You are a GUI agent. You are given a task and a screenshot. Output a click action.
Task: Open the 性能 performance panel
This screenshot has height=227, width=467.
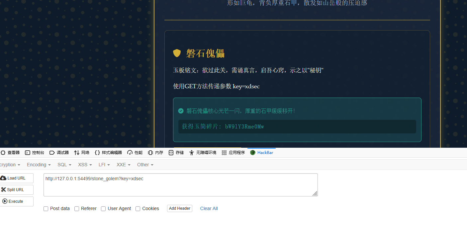(135, 153)
